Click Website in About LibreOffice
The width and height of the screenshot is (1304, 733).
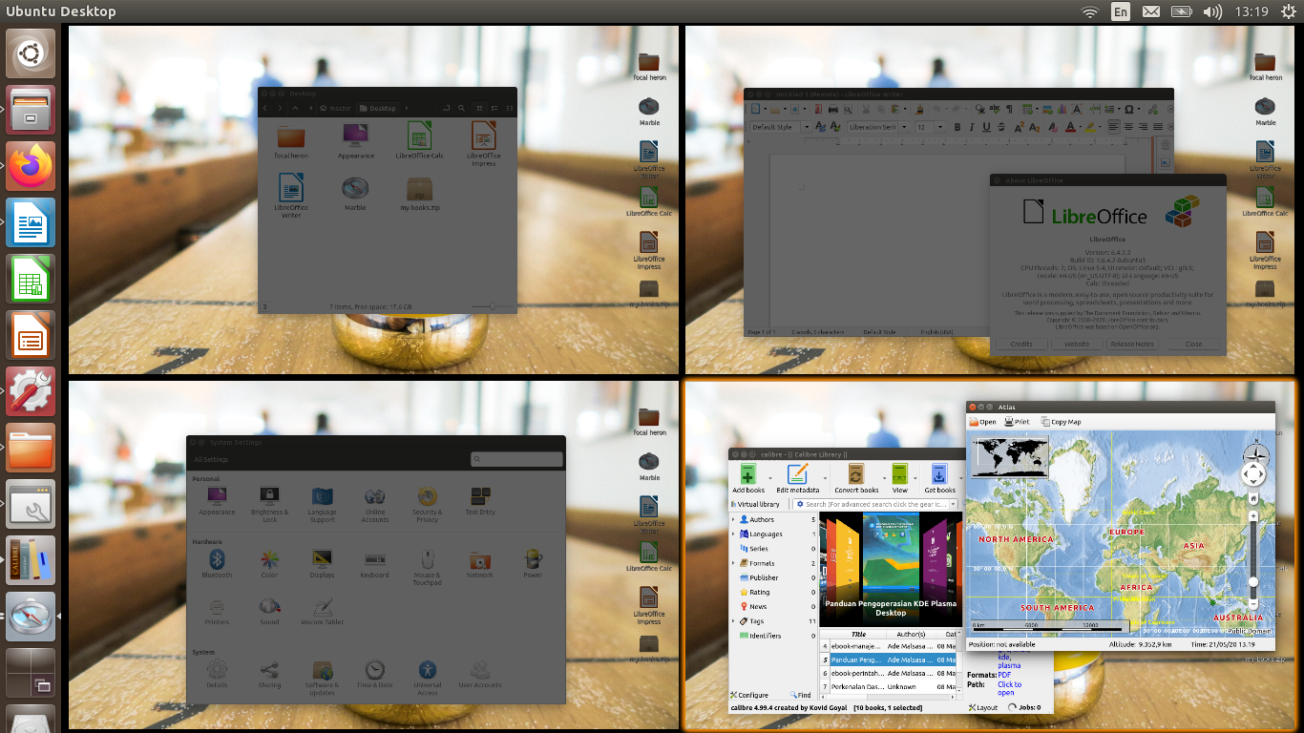click(x=1077, y=344)
